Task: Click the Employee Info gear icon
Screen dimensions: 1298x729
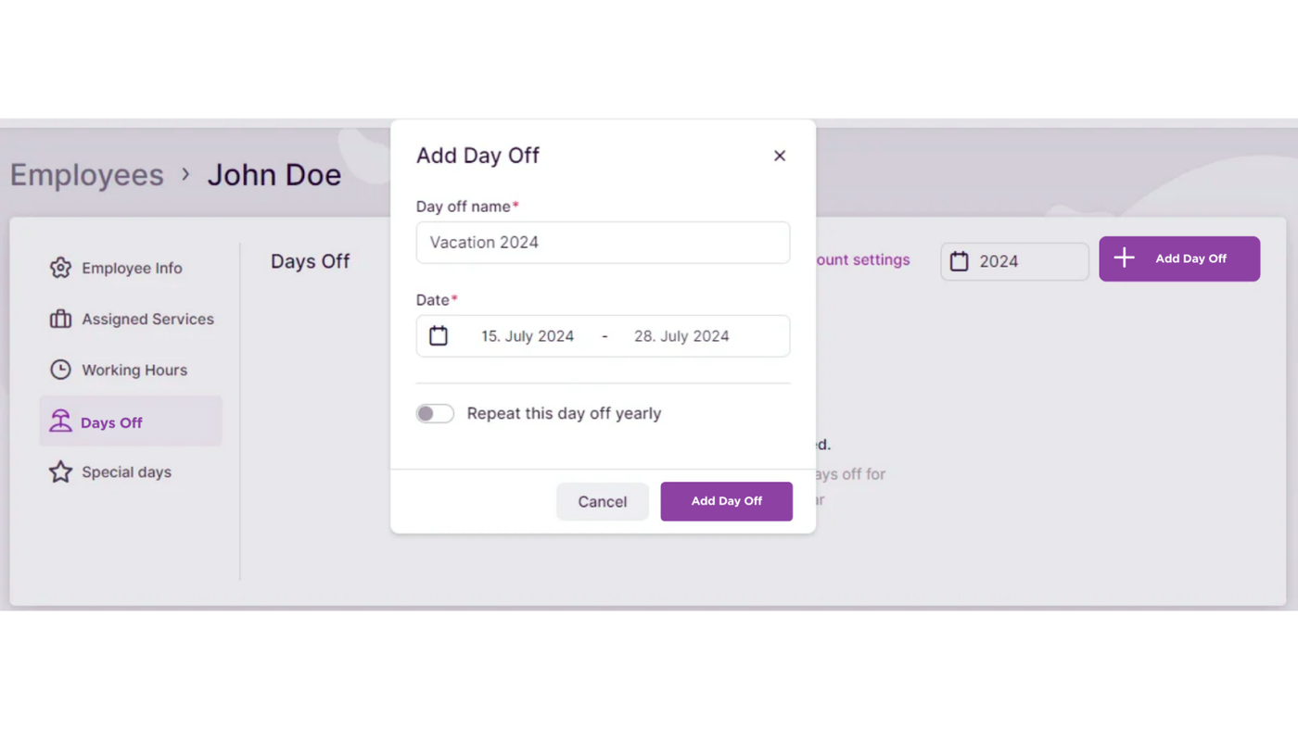Action: 60,268
